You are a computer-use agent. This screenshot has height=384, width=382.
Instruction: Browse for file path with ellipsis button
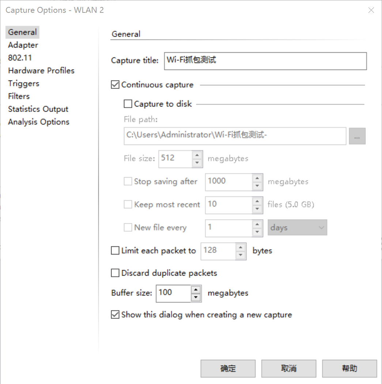pyautogui.click(x=357, y=136)
